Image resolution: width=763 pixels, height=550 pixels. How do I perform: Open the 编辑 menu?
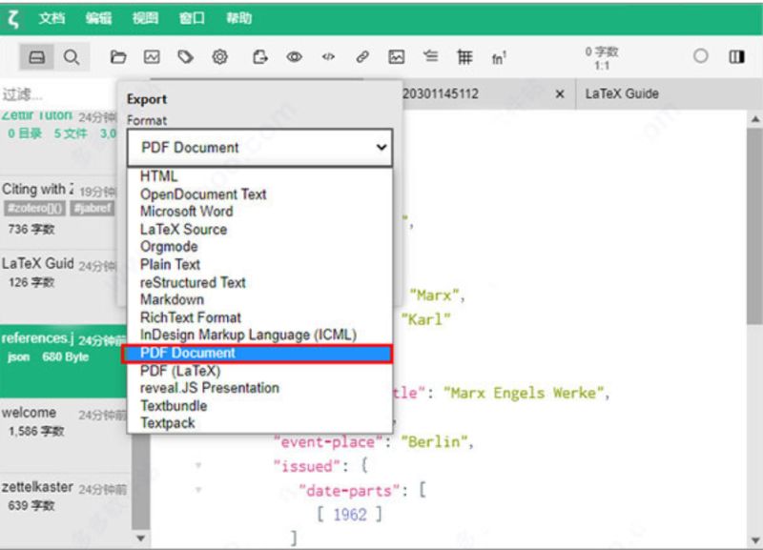pos(99,18)
